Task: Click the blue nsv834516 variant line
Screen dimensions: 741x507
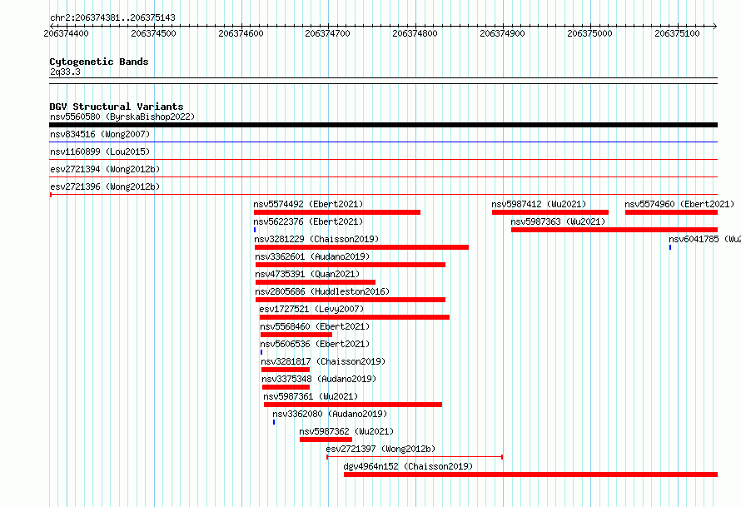Action: pyautogui.click(x=383, y=142)
